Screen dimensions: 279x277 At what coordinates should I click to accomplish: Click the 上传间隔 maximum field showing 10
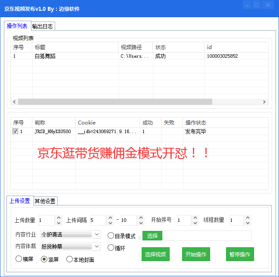point(129,220)
